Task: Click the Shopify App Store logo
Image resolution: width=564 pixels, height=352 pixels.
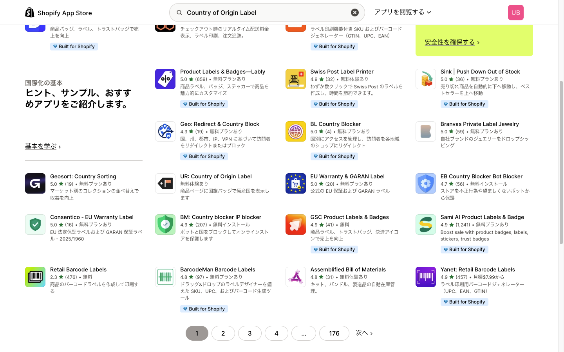Action: click(58, 13)
